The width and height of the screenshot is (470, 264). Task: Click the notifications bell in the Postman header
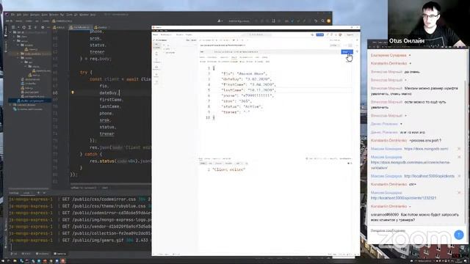[x=336, y=34]
